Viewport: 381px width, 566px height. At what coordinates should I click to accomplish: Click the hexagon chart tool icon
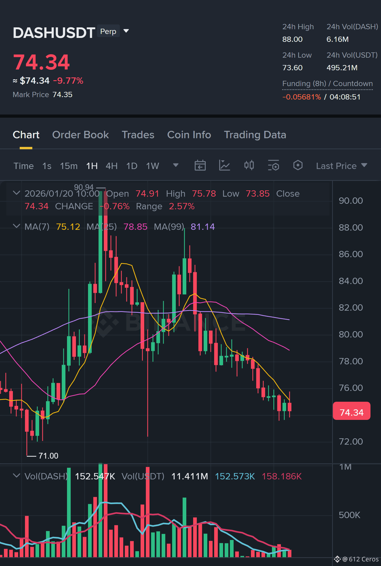(x=298, y=165)
